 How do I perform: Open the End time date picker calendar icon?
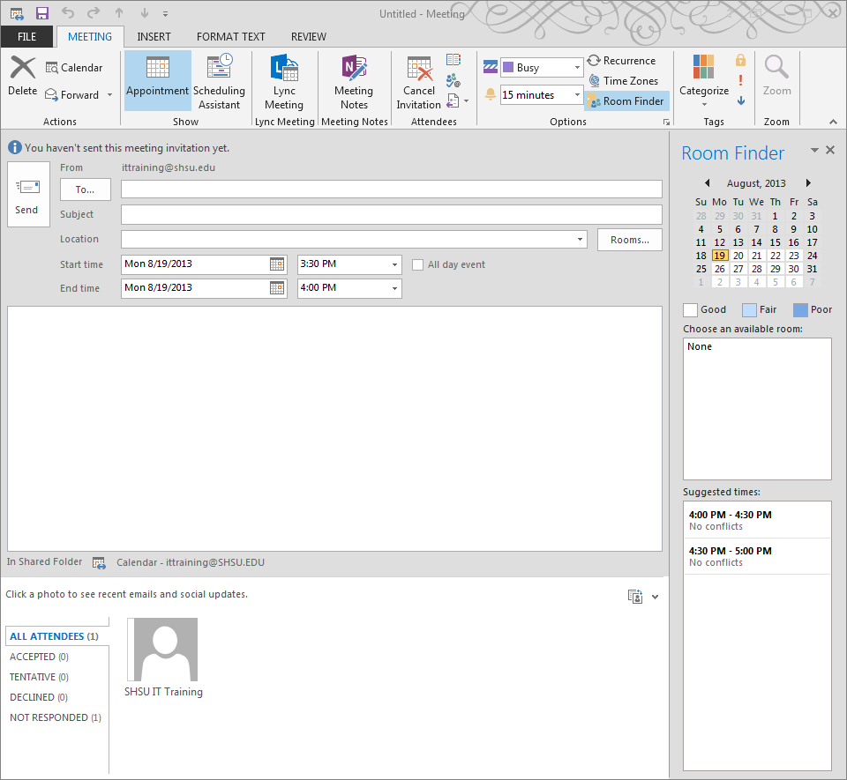pos(276,288)
